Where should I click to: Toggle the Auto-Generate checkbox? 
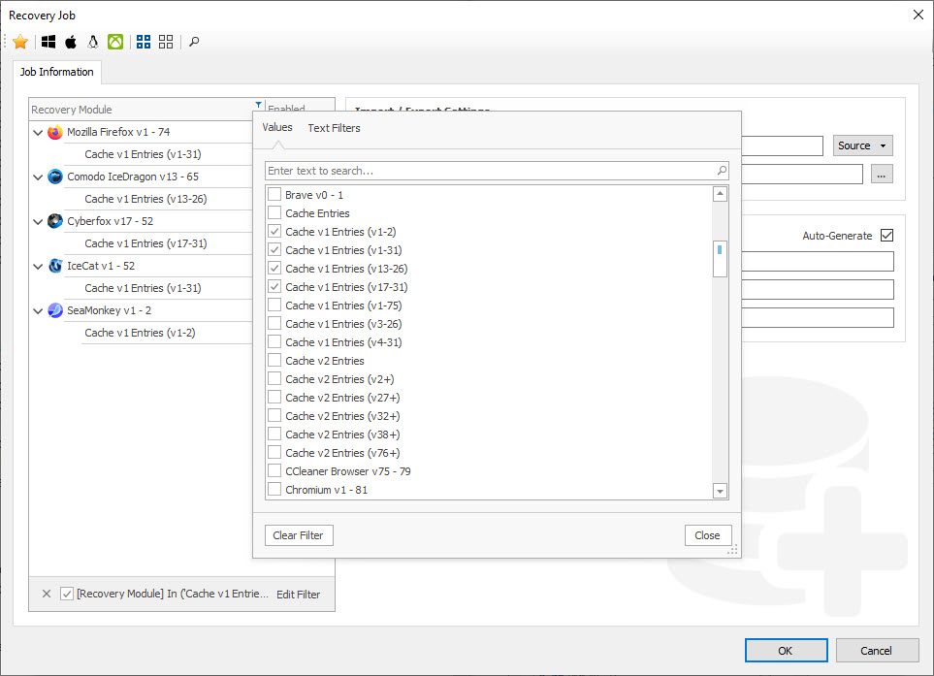886,236
